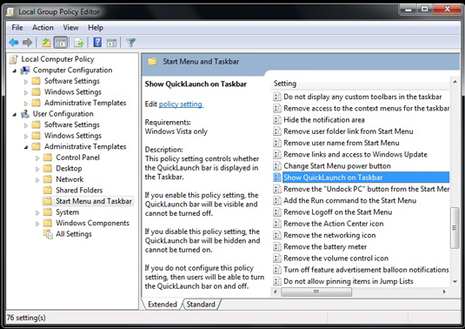Image resolution: width=465 pixels, height=329 pixels.
Task: Click the vertical scrollbar thumb in settings list
Action: point(455,228)
